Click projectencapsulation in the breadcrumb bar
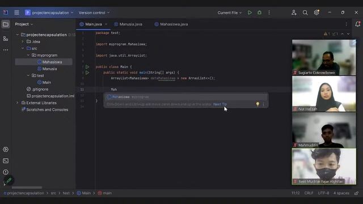The image size is (363, 204). tap(24, 193)
